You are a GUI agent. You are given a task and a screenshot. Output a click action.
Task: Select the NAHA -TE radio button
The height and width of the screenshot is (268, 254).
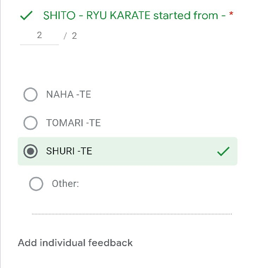point(30,95)
